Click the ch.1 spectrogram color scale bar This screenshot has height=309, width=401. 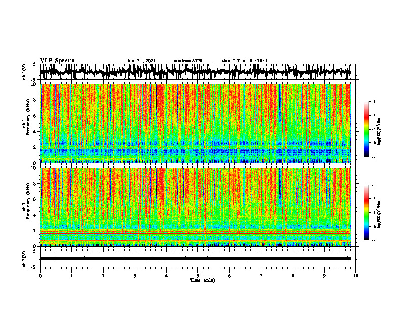click(x=367, y=129)
